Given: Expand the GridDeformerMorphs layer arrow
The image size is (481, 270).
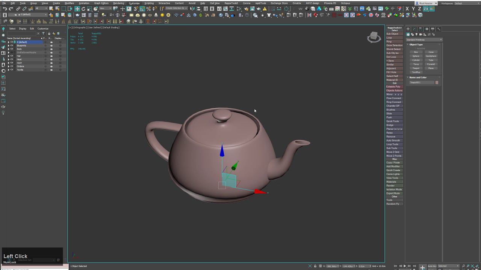Looking at the screenshot, I should 8,52.
